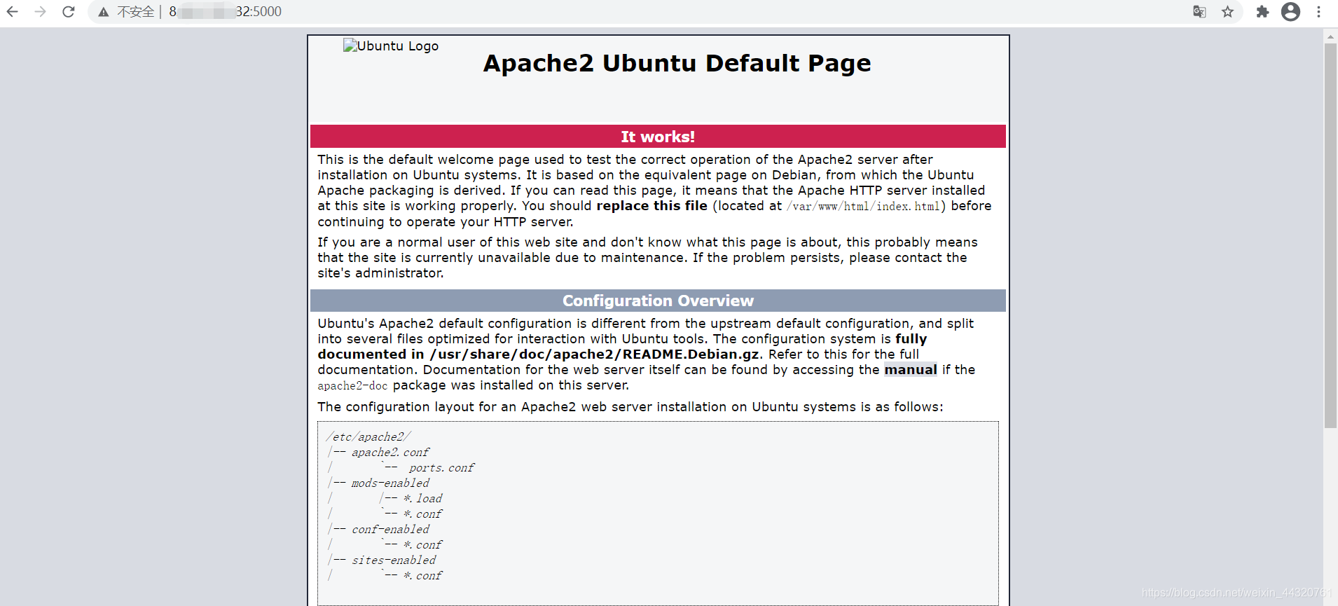Click the Apache2 Ubuntu Default Page heading

(x=677, y=64)
